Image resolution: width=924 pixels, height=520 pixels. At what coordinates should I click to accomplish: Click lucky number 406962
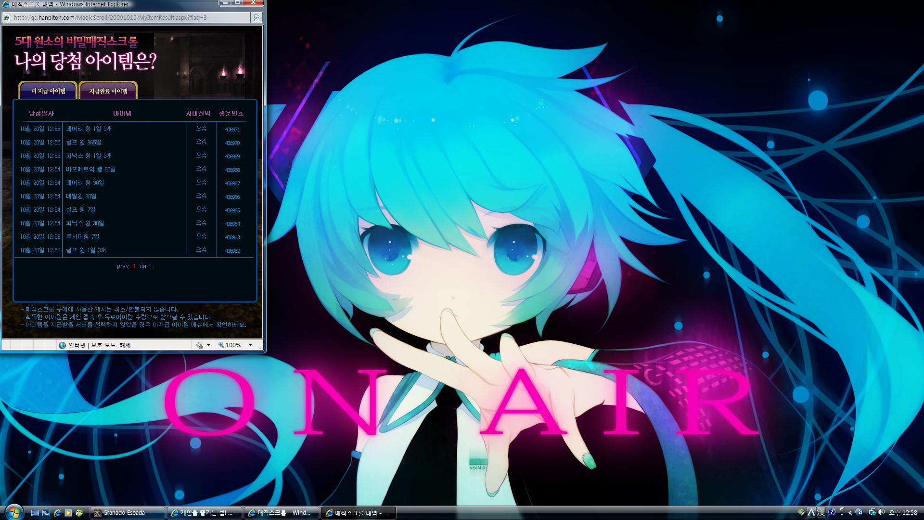232,251
